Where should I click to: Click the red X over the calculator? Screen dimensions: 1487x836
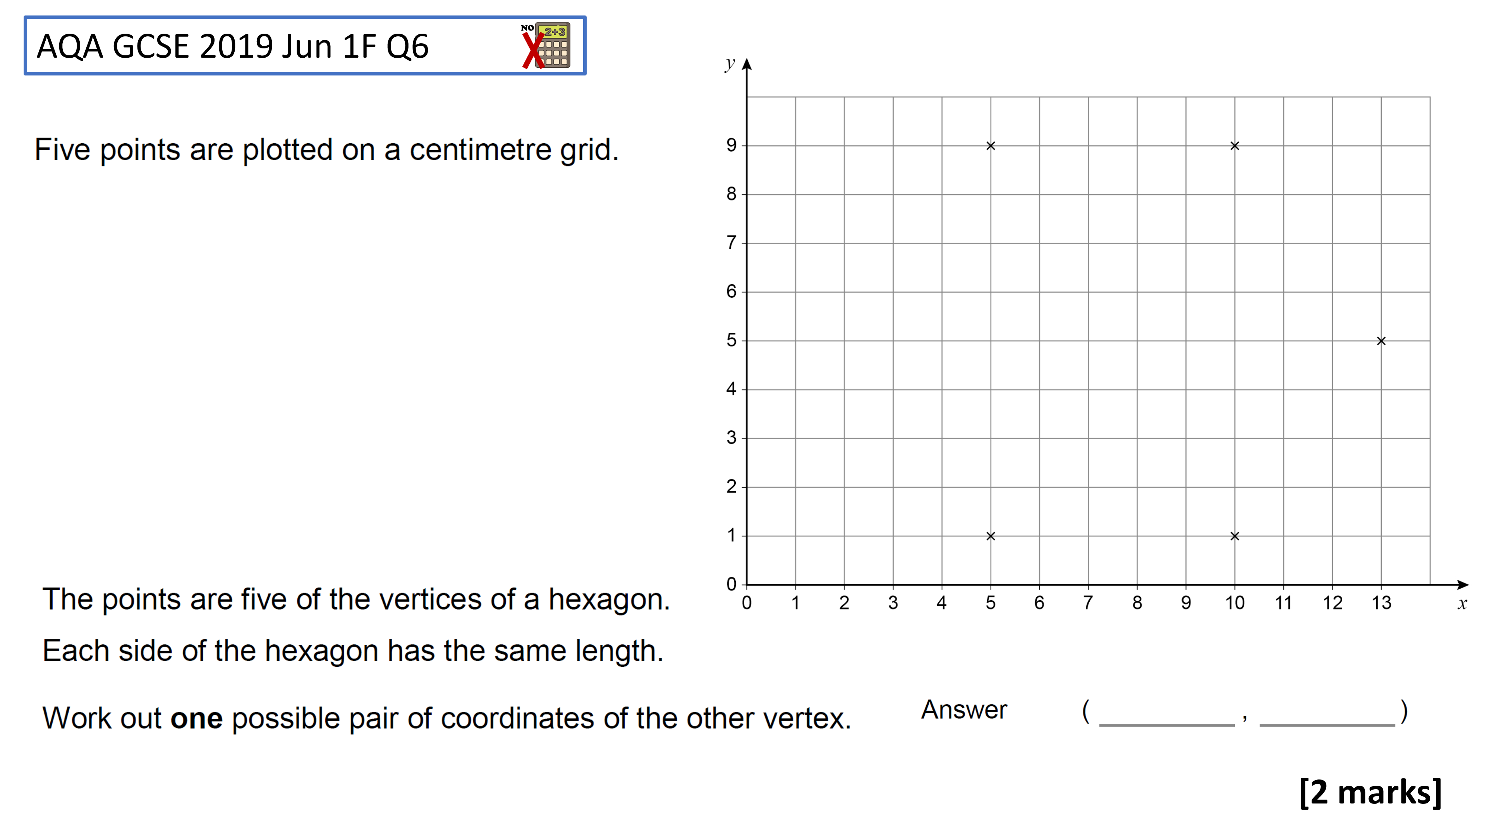(x=533, y=51)
